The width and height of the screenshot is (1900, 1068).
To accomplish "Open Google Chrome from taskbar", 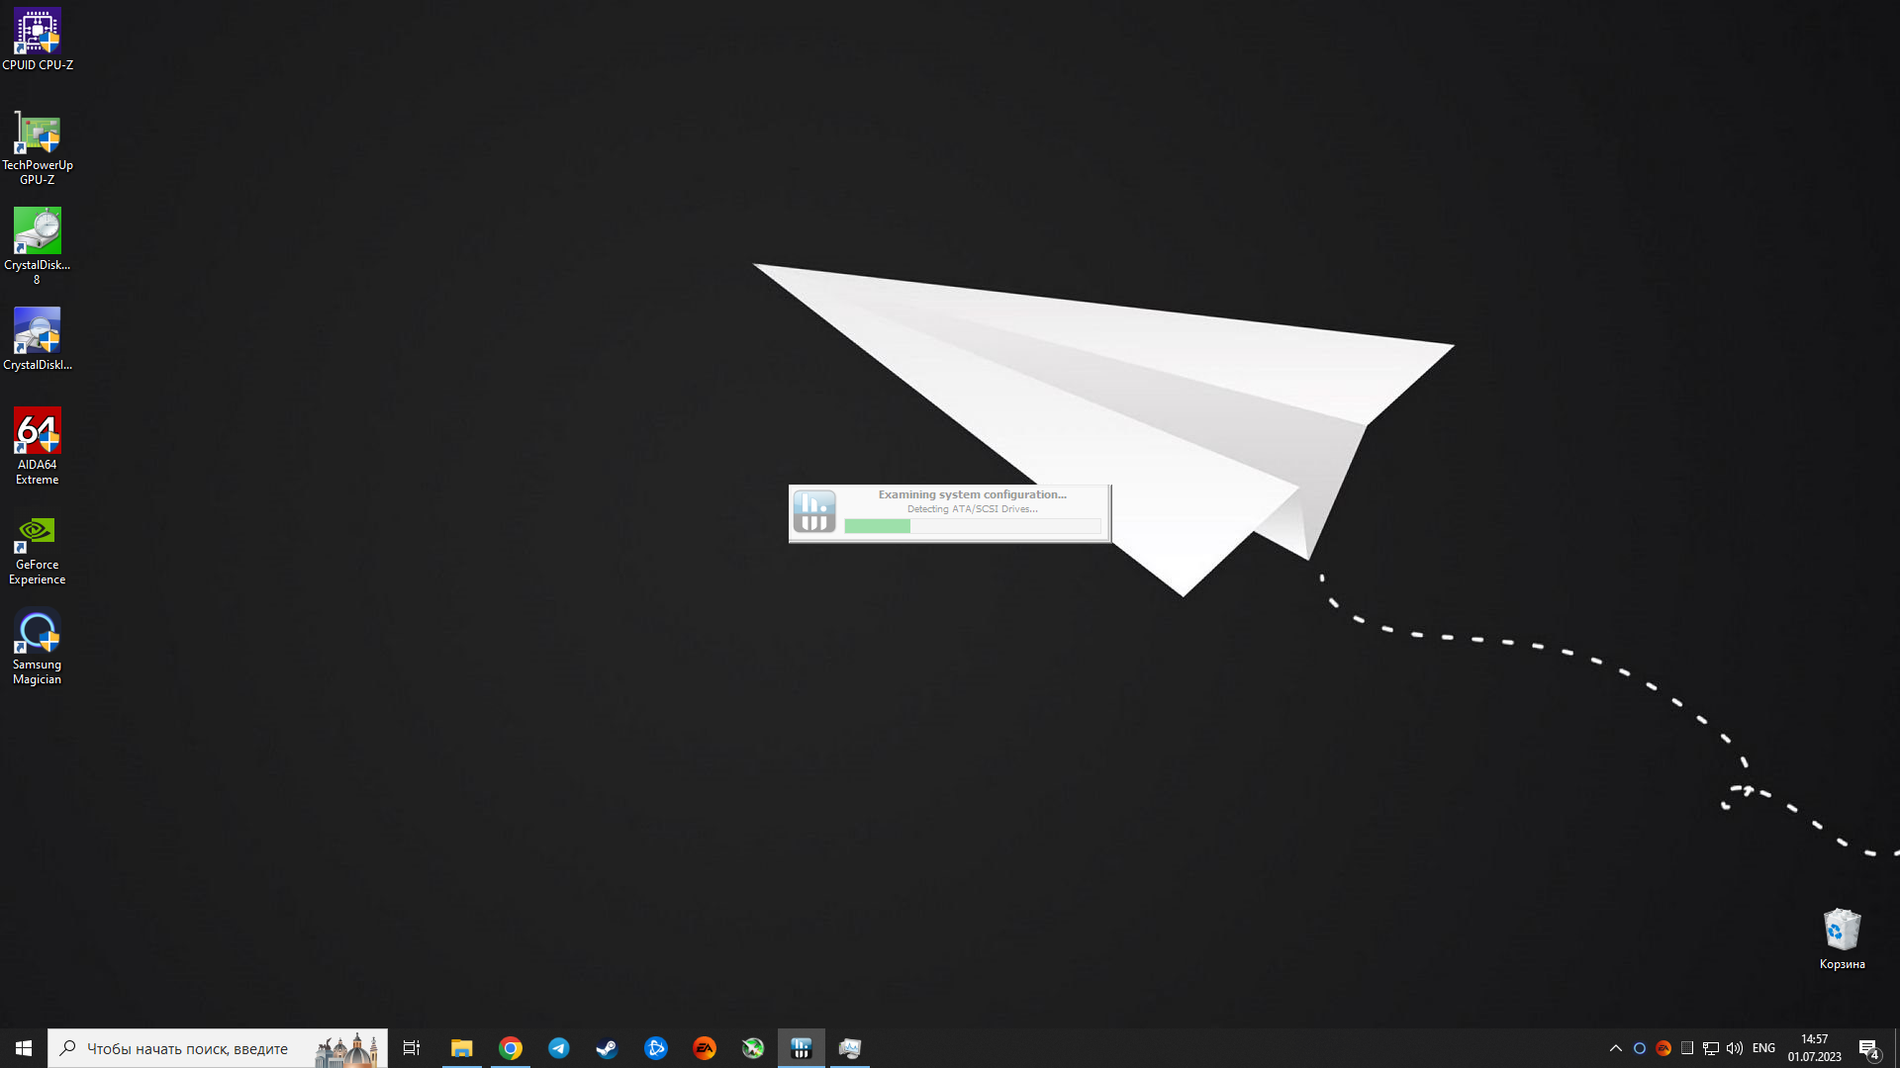I will (511, 1048).
